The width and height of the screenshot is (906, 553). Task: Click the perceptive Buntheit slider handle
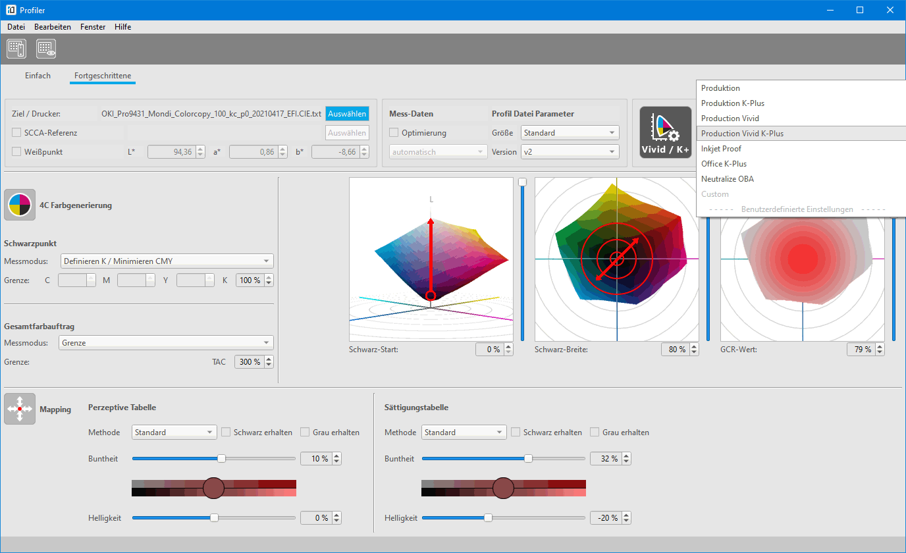222,459
